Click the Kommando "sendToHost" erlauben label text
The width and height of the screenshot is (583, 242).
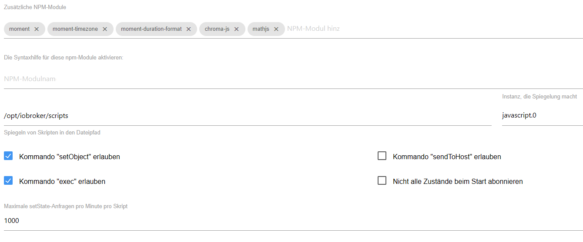[447, 157]
